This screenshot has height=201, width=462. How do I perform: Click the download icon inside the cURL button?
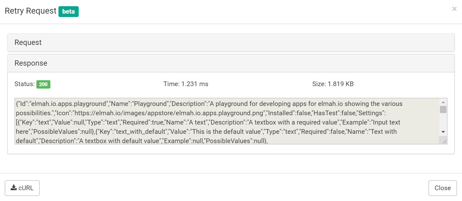coord(14,187)
